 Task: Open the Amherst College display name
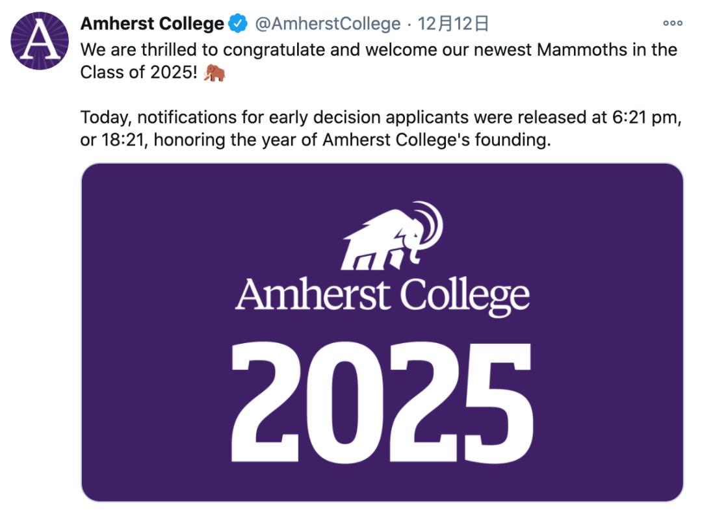tap(152, 25)
